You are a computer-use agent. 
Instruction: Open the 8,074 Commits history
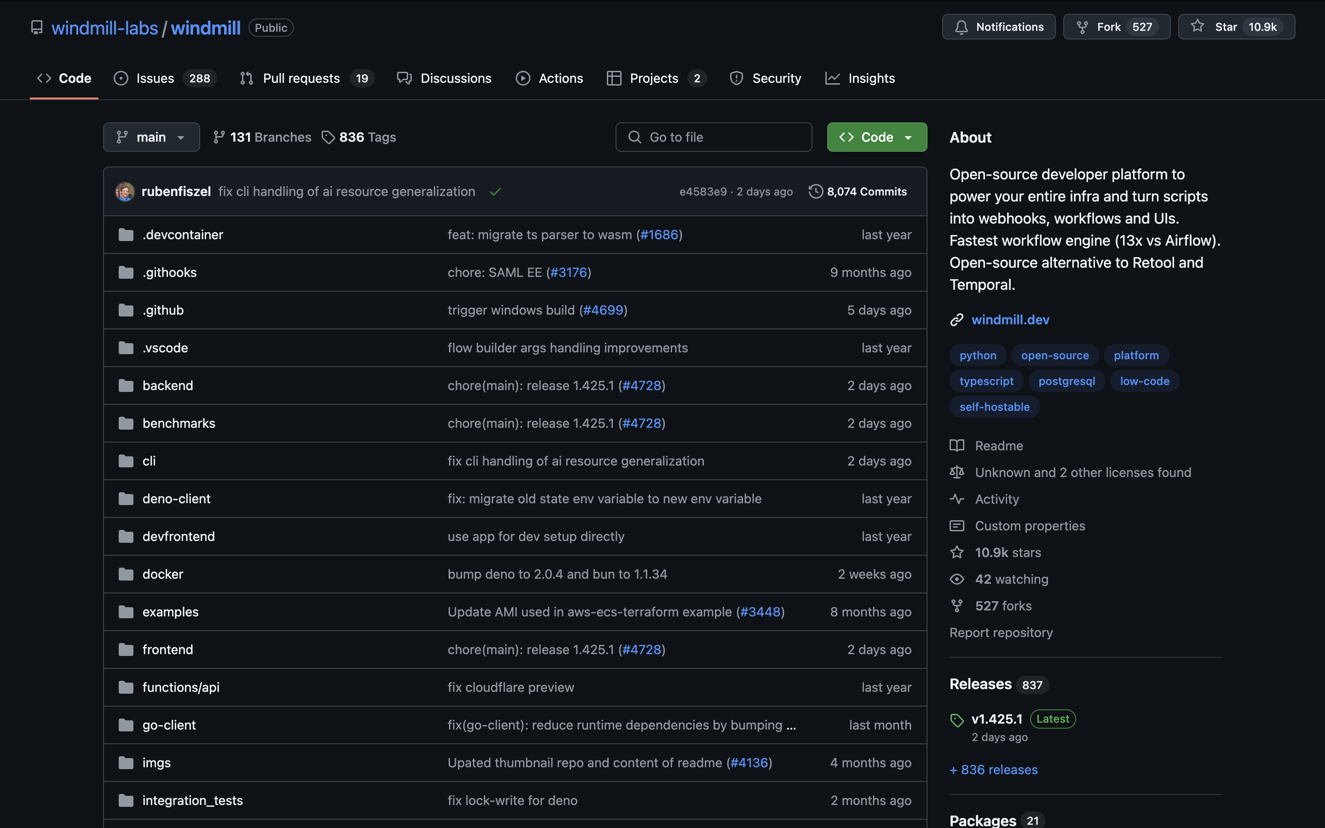point(858,191)
